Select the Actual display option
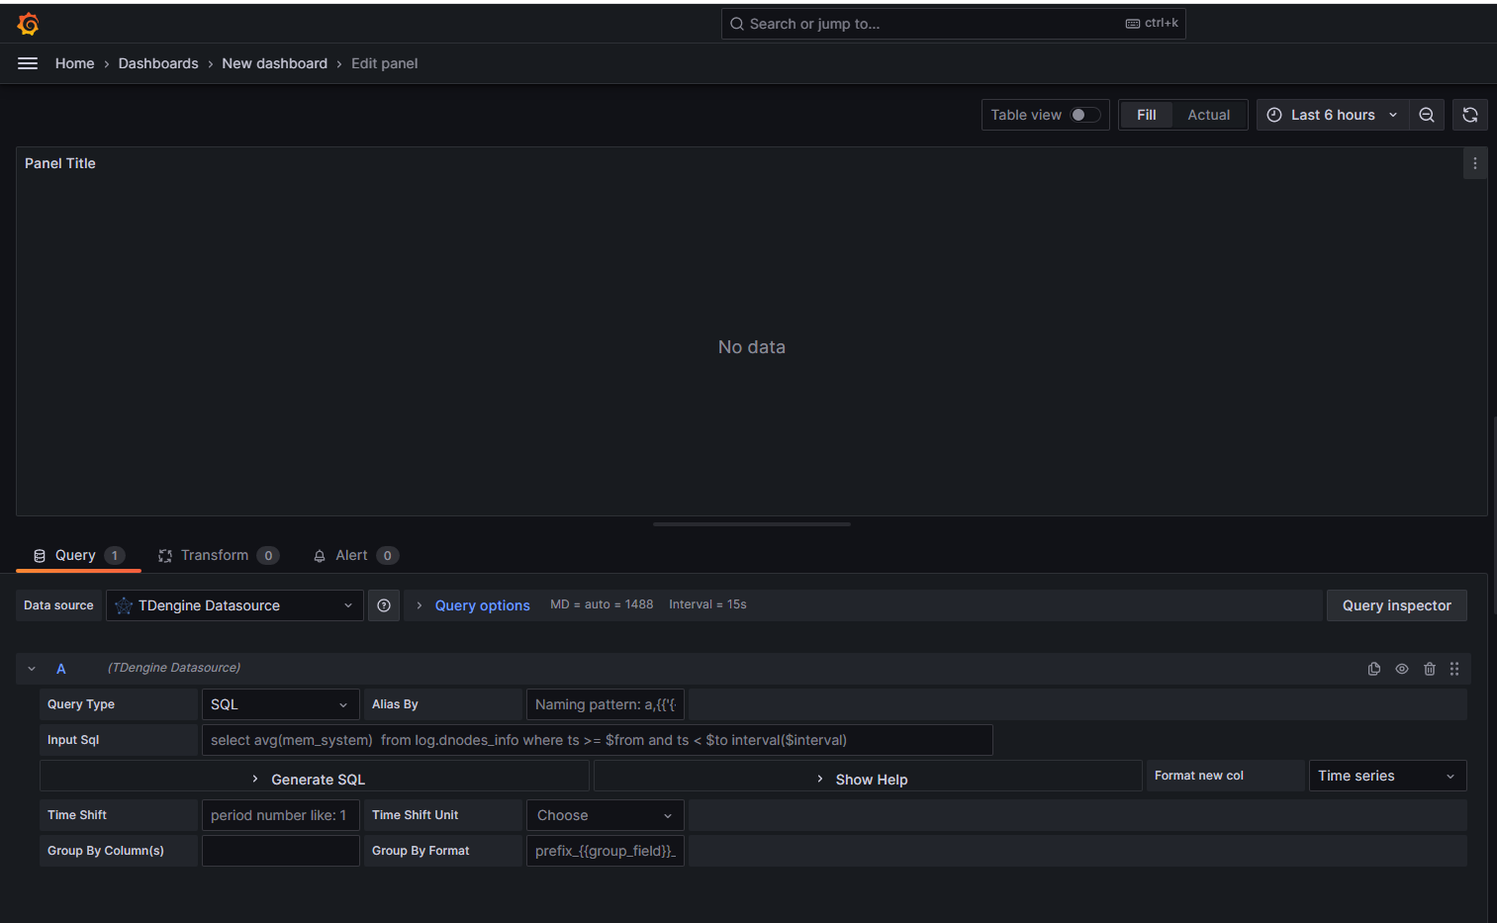The width and height of the screenshot is (1497, 923). pos(1209,115)
